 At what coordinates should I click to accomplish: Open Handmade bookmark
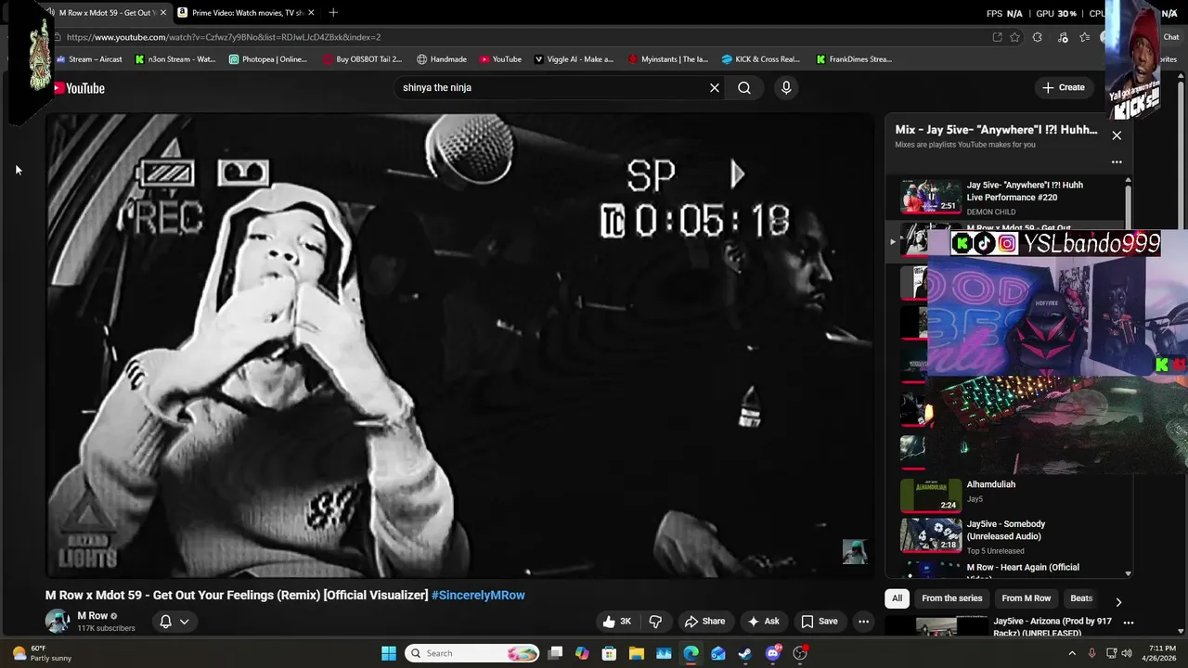coord(442,59)
